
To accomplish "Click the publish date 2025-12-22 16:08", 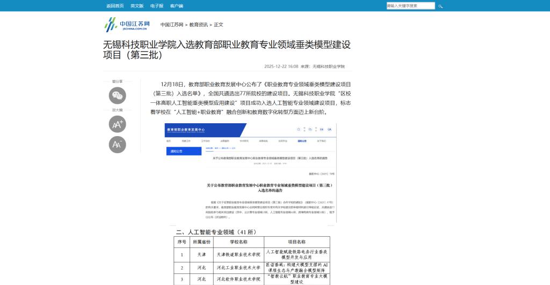I will (281, 67).
